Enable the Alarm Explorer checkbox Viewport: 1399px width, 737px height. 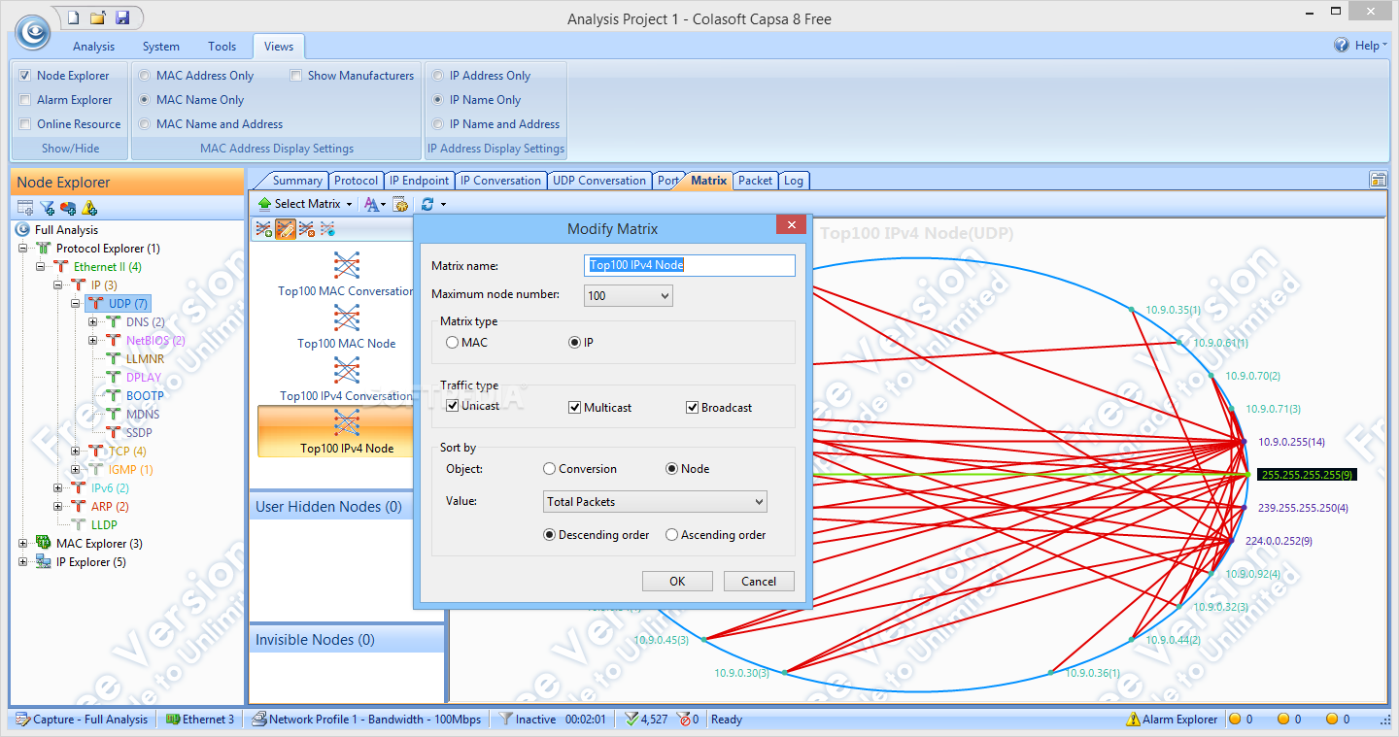tap(25, 99)
